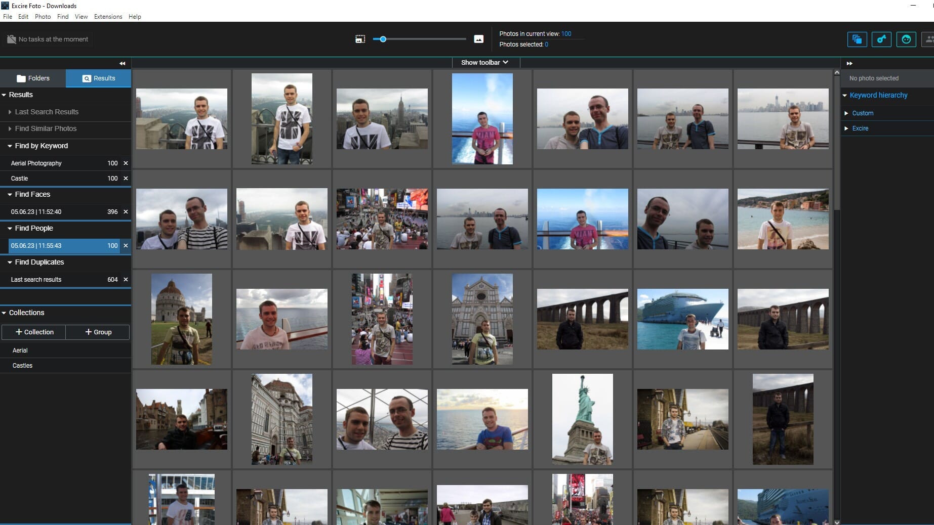934x525 pixels.
Task: Click the + Collection button
Action: click(33, 332)
